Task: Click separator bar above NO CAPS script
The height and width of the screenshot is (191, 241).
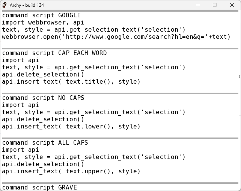Action: click(x=120, y=93)
